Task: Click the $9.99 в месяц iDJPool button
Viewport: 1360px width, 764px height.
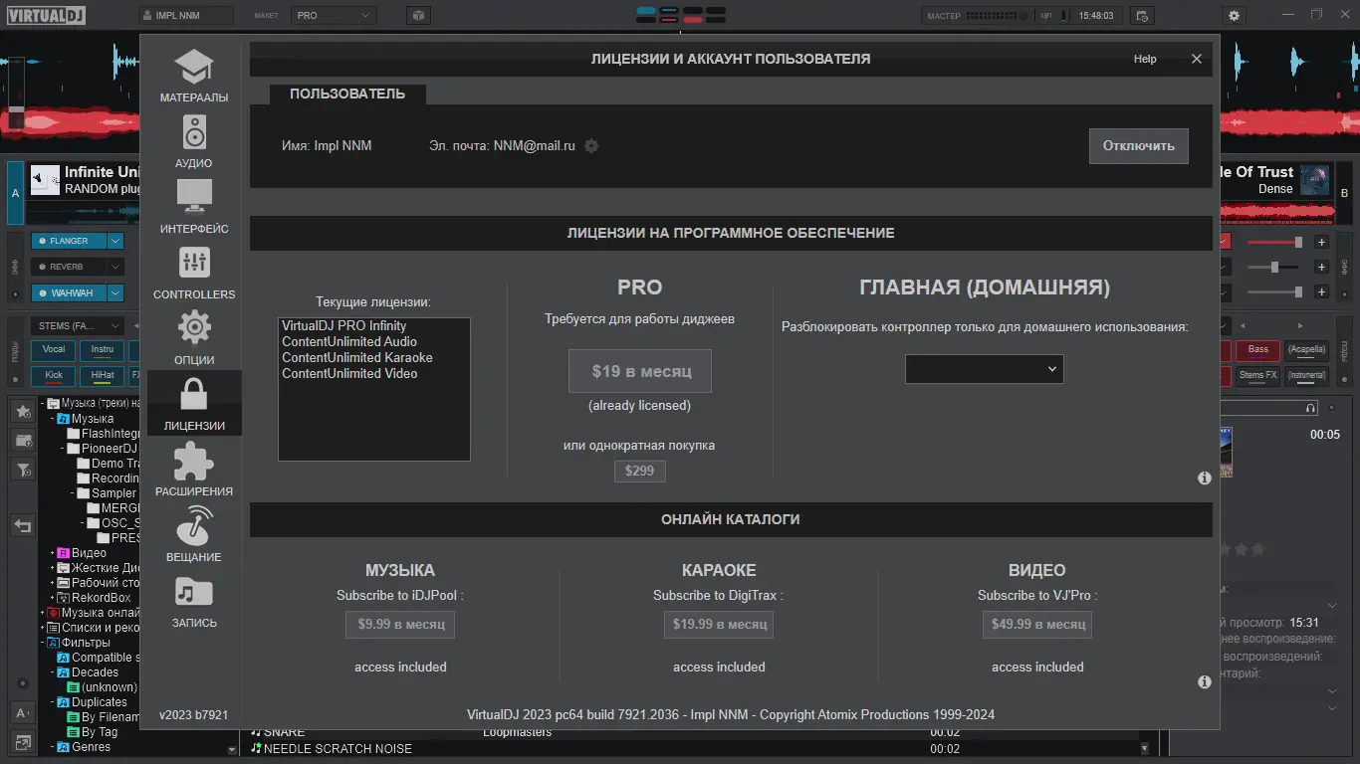Action: point(400,624)
